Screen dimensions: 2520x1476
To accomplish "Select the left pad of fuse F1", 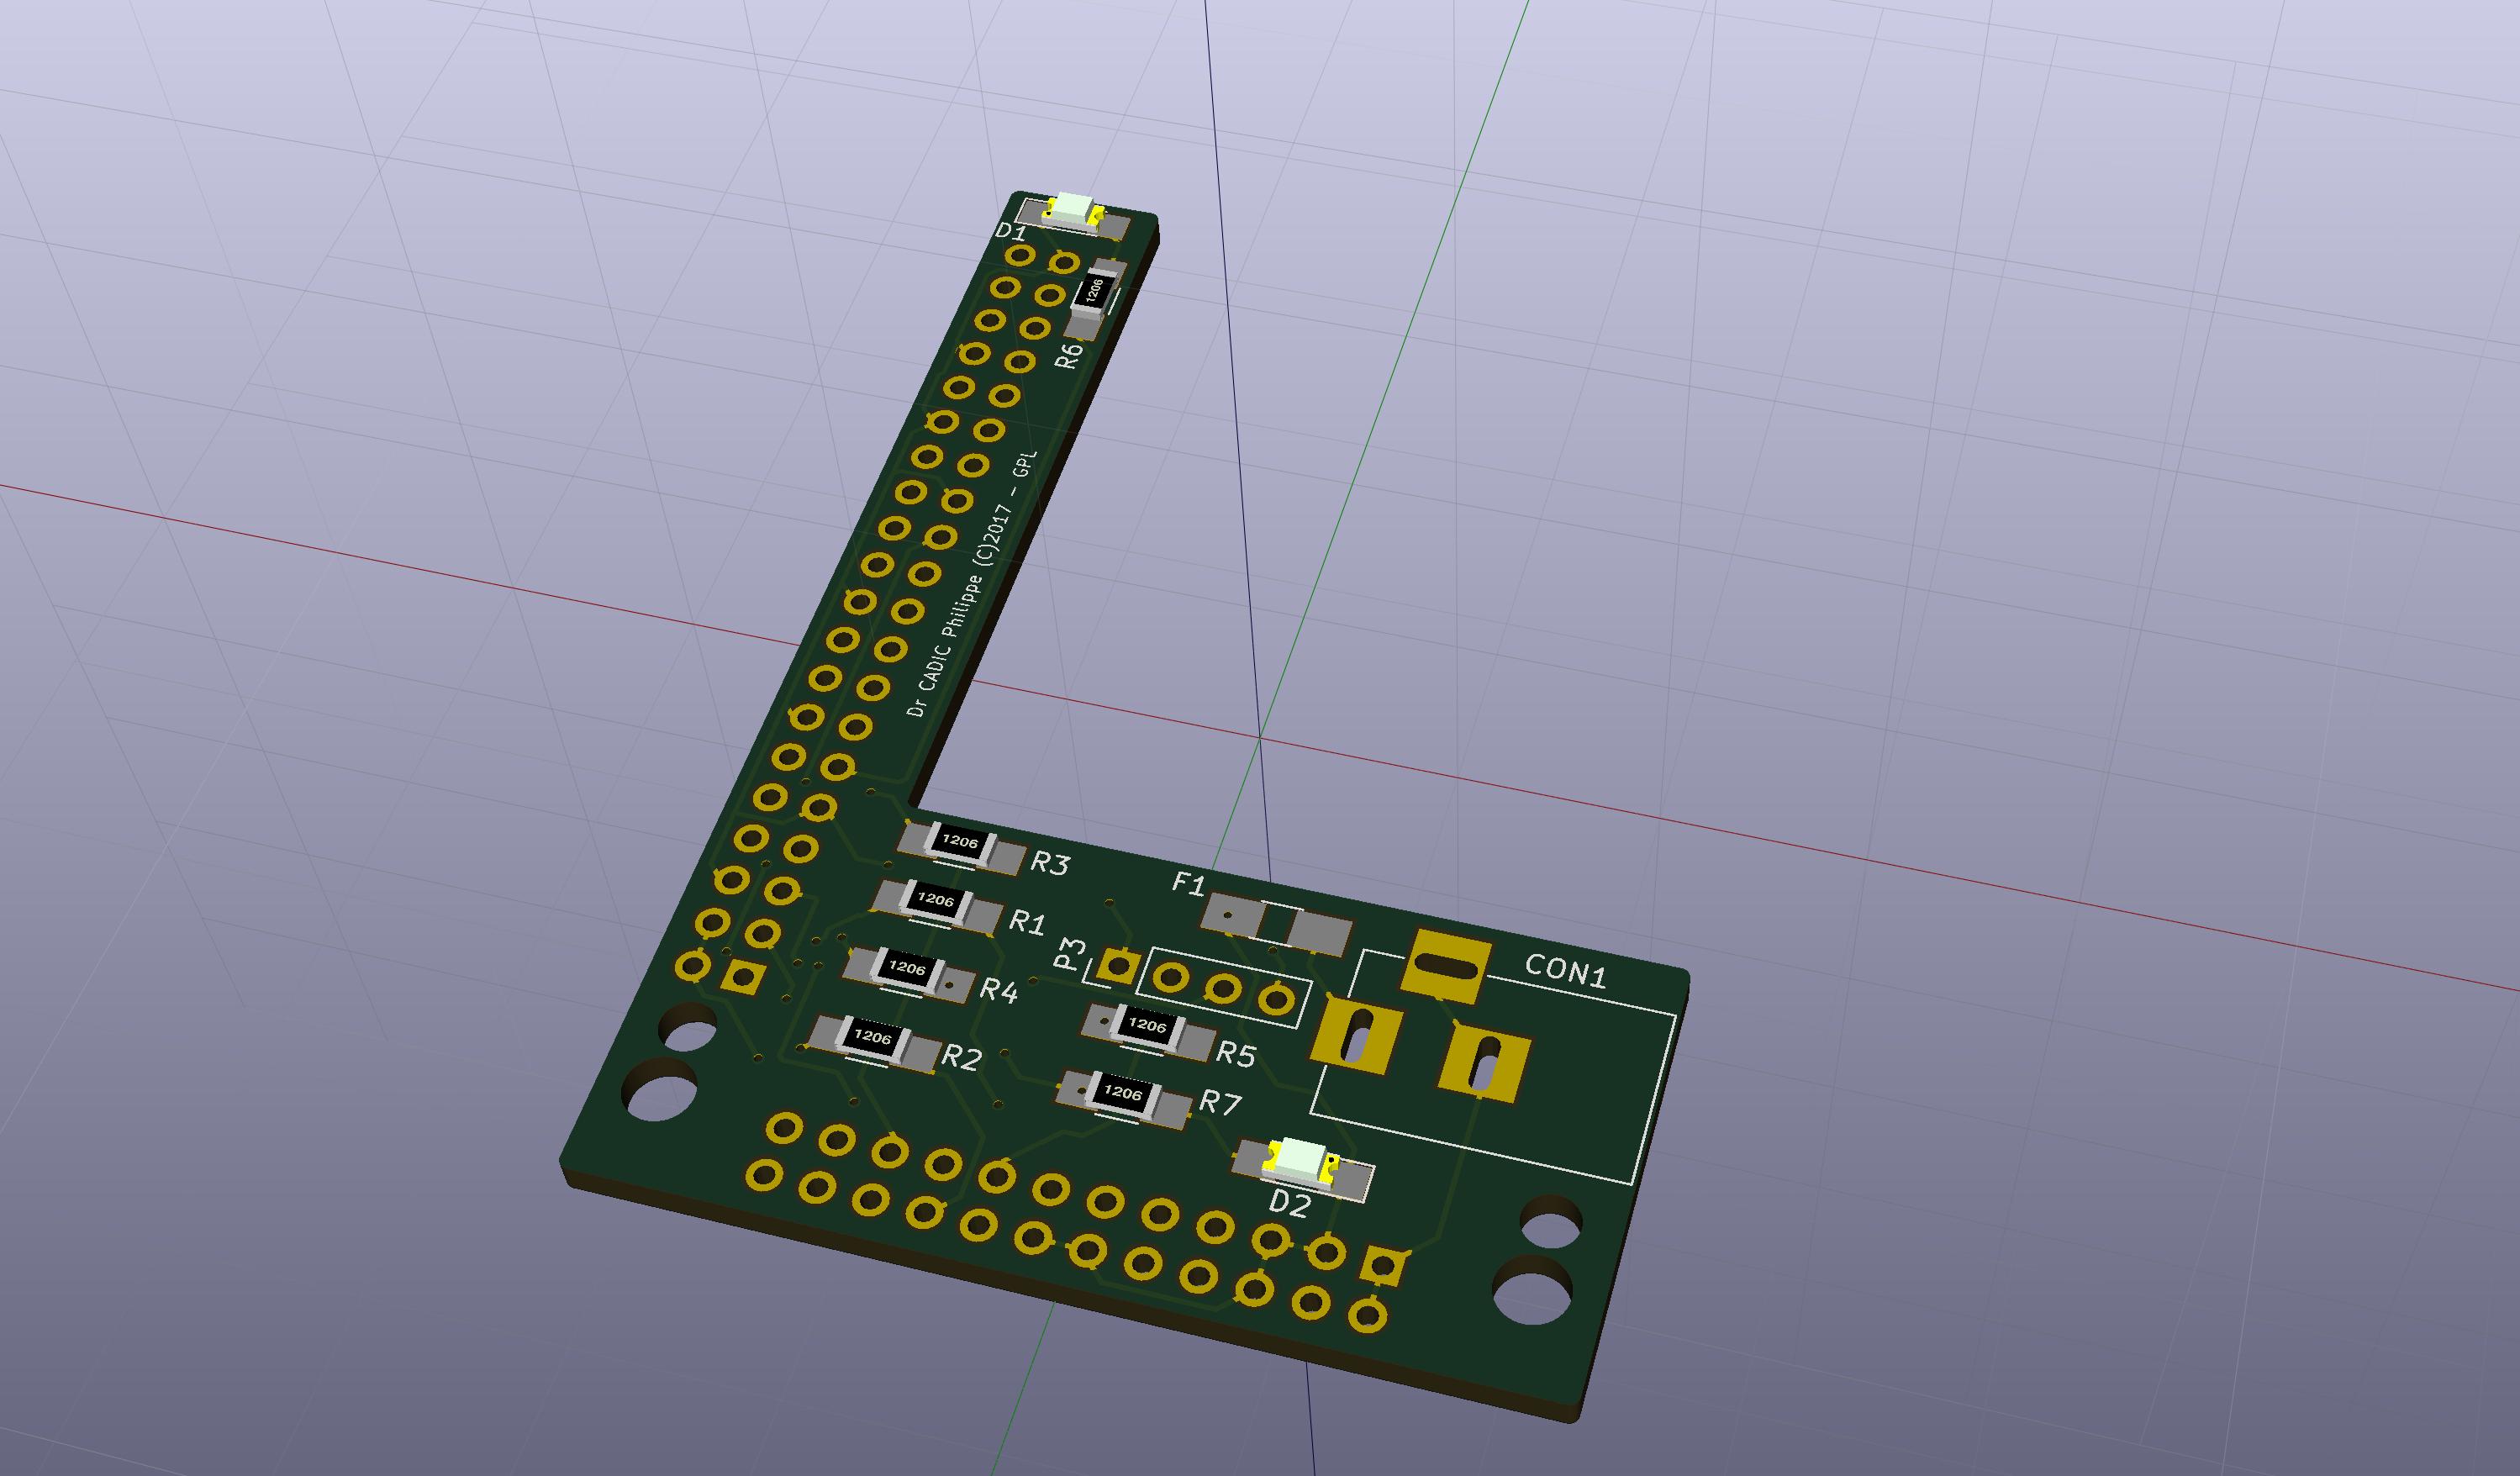I will coord(1234,915).
